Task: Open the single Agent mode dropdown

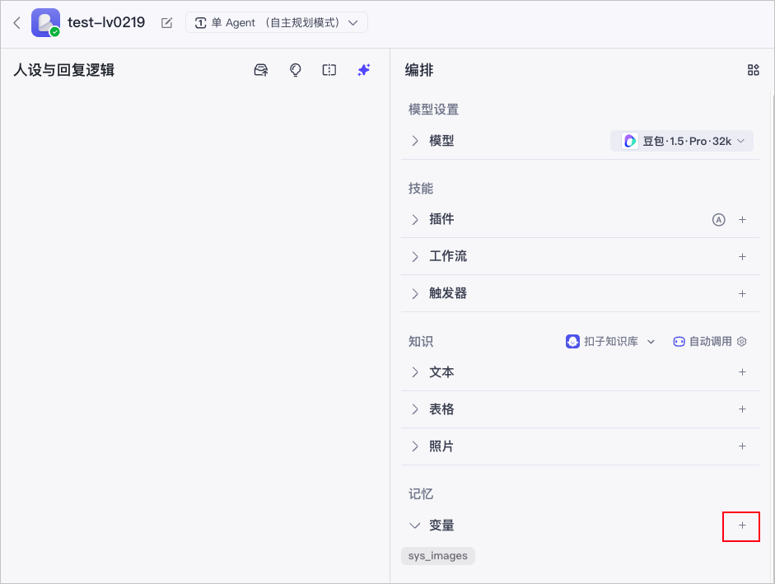Action: coord(276,23)
